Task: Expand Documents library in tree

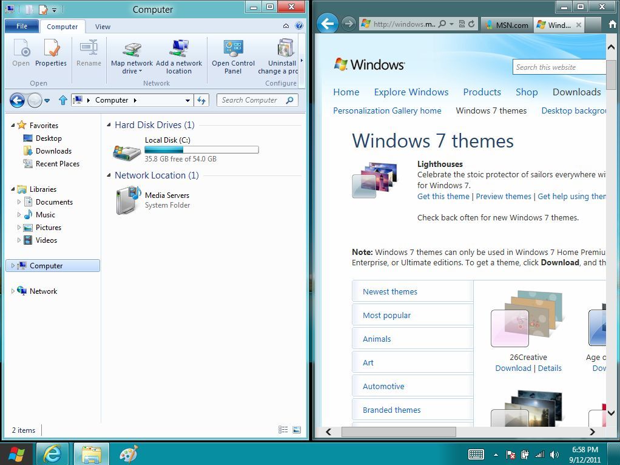Action: pyautogui.click(x=19, y=202)
